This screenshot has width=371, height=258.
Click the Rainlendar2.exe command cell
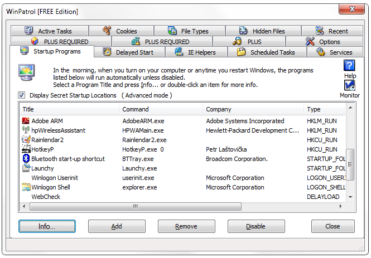pyautogui.click(x=144, y=140)
